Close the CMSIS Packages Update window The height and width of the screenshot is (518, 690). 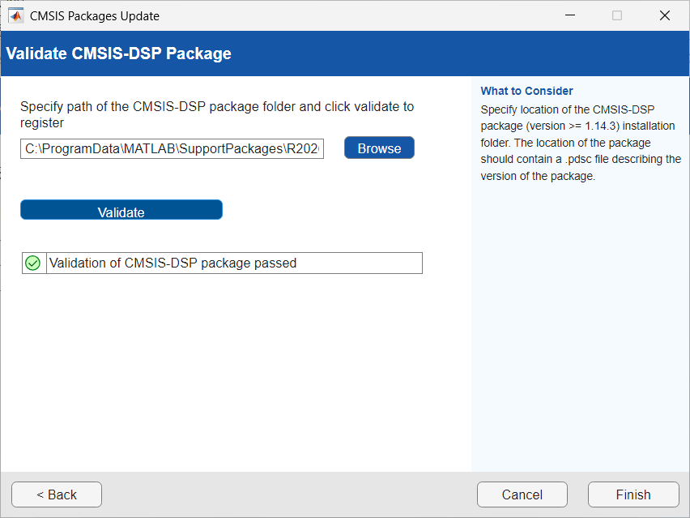tap(665, 15)
